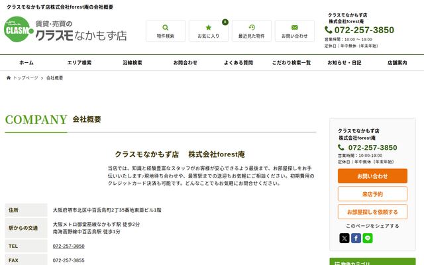Click 物件カテゴリ green header
424x265 pixels.
372,262
